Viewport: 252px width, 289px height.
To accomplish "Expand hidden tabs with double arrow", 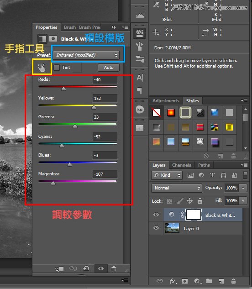I will point(114,27).
